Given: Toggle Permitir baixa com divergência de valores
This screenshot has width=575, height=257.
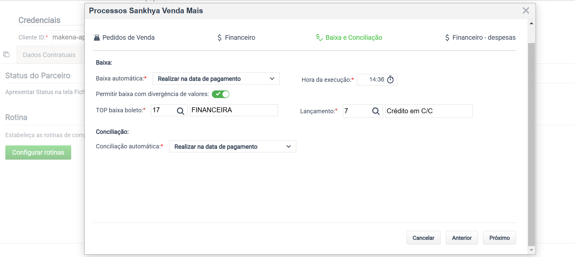Looking at the screenshot, I should pyautogui.click(x=220, y=94).
